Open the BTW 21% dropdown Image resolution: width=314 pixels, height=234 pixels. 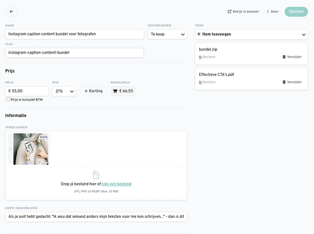[64, 91]
